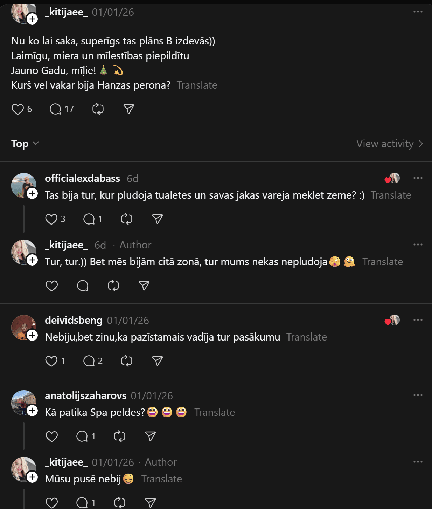
Task: Reply to officialexdabass's comment
Action: 89,219
